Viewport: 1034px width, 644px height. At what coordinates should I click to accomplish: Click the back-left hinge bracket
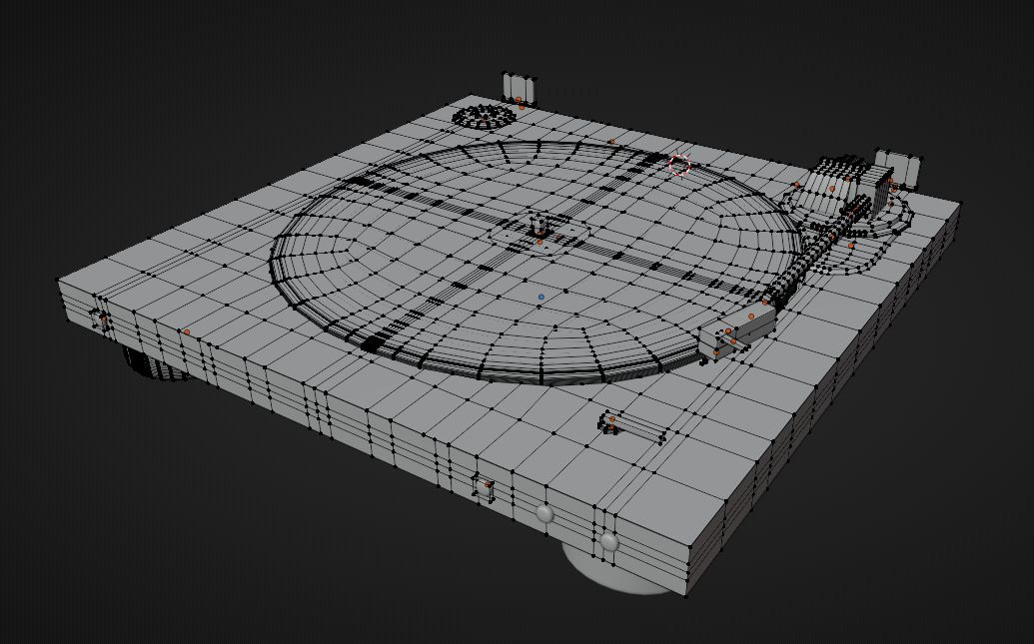tap(519, 88)
